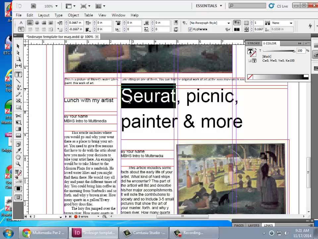Select the Direct Selection tool
The height and width of the screenshot is (239, 318).
(x=18, y=53)
